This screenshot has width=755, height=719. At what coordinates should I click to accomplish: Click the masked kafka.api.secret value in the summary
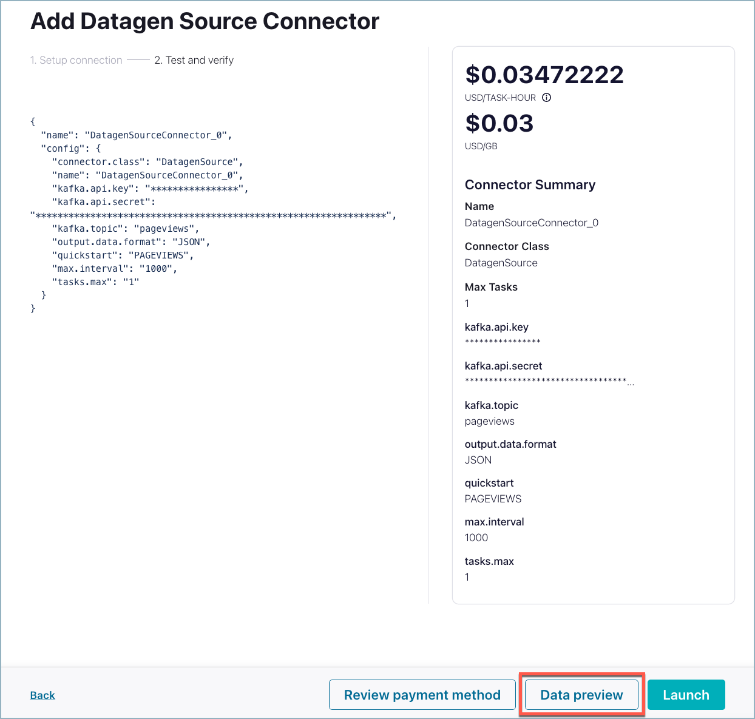pyautogui.click(x=546, y=382)
